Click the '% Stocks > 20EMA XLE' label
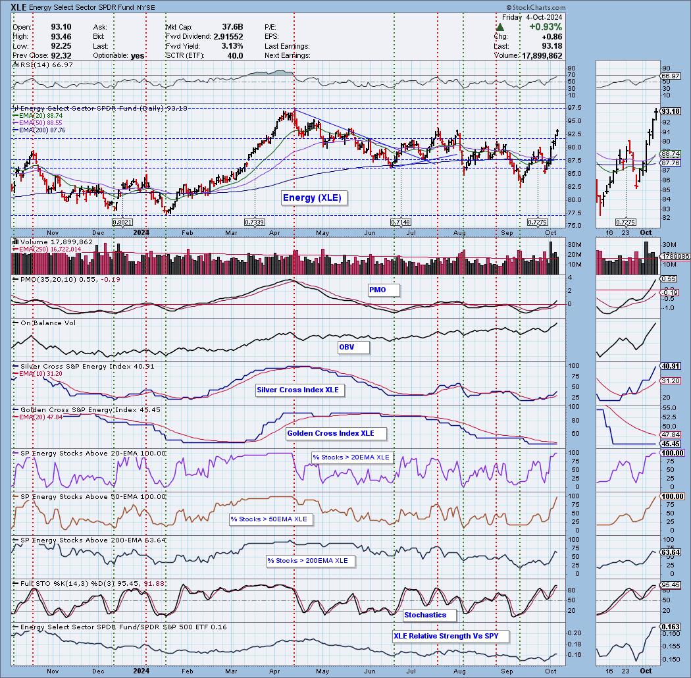 click(x=351, y=457)
